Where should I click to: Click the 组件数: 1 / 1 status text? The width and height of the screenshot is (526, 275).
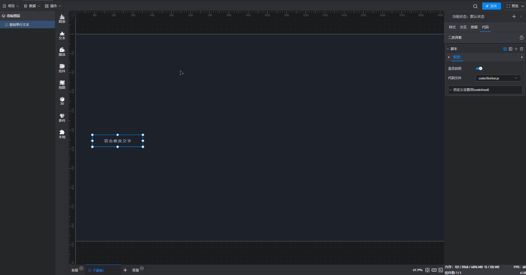[453, 273]
